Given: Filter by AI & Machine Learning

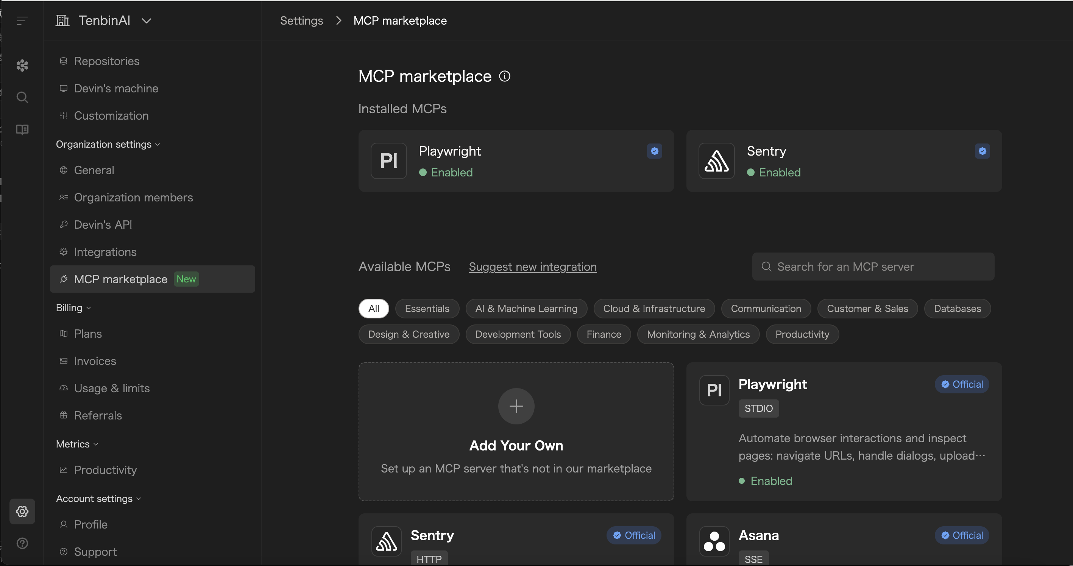Looking at the screenshot, I should [526, 309].
